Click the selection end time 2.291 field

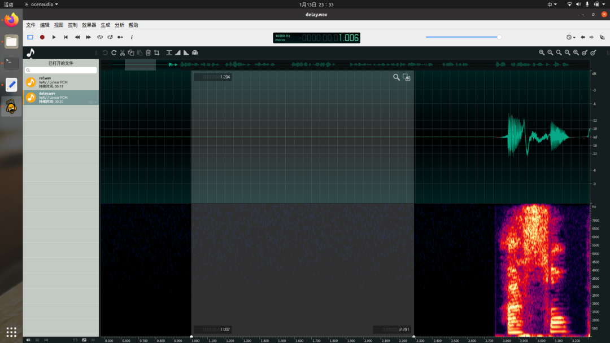tap(392, 329)
